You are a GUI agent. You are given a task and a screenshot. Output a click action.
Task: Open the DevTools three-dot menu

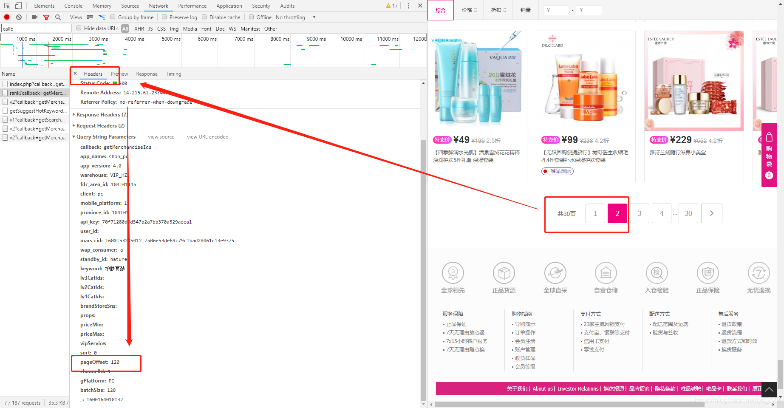coord(408,6)
